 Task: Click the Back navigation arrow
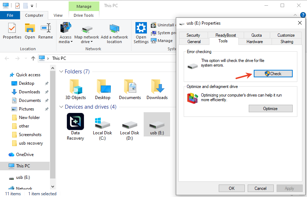tap(7, 58)
